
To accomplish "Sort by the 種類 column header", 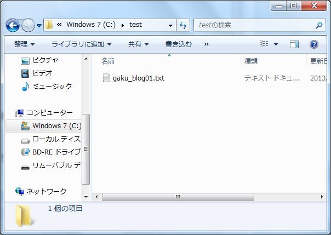I will click(x=251, y=61).
